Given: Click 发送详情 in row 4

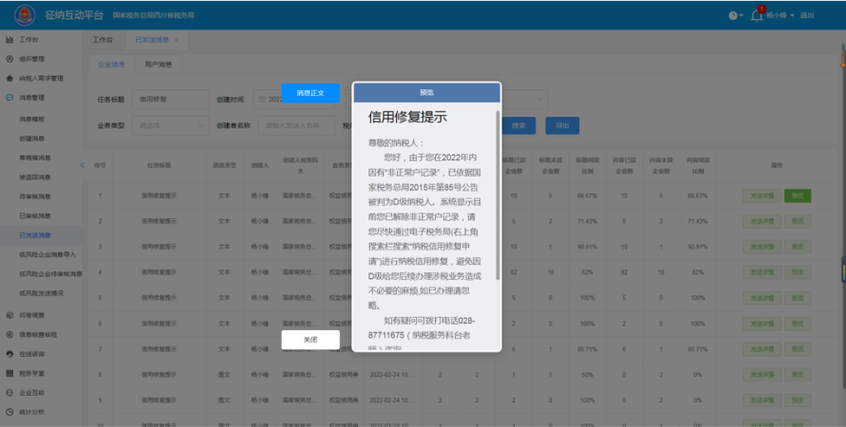Looking at the screenshot, I should pyautogui.click(x=761, y=272).
